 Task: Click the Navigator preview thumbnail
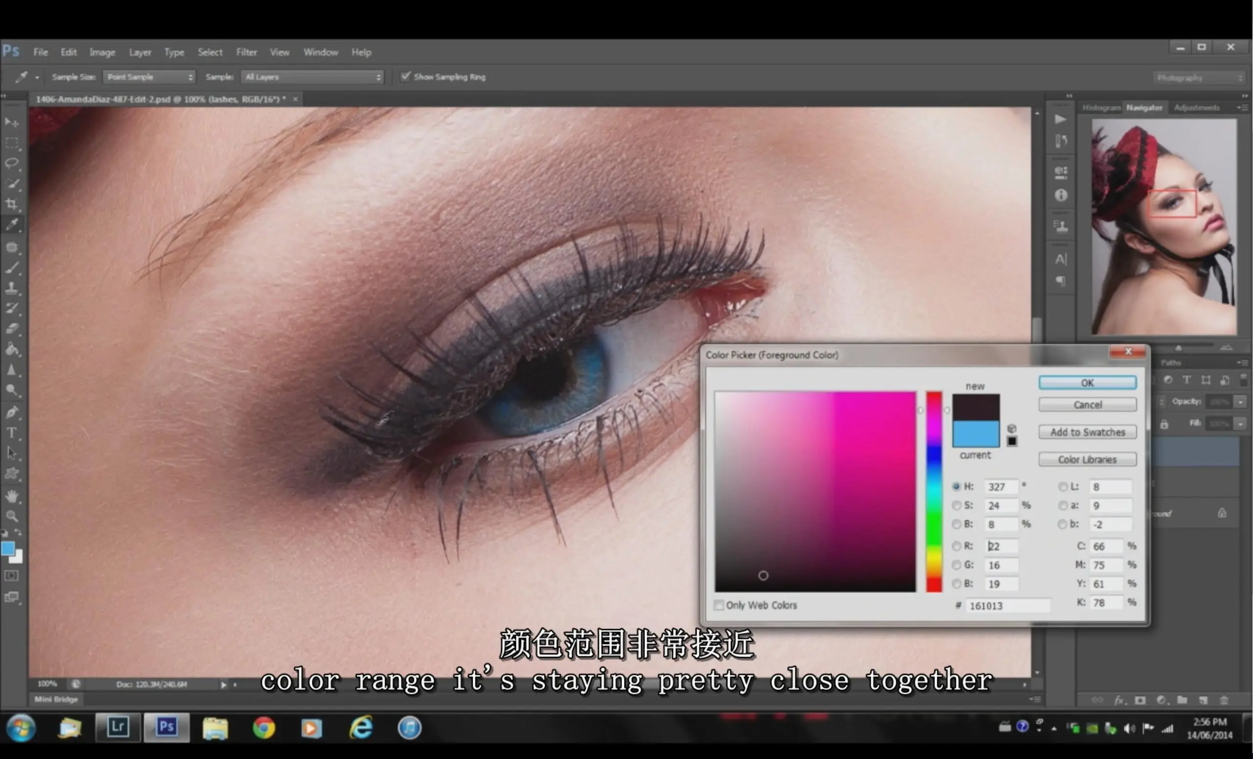[x=1164, y=226]
